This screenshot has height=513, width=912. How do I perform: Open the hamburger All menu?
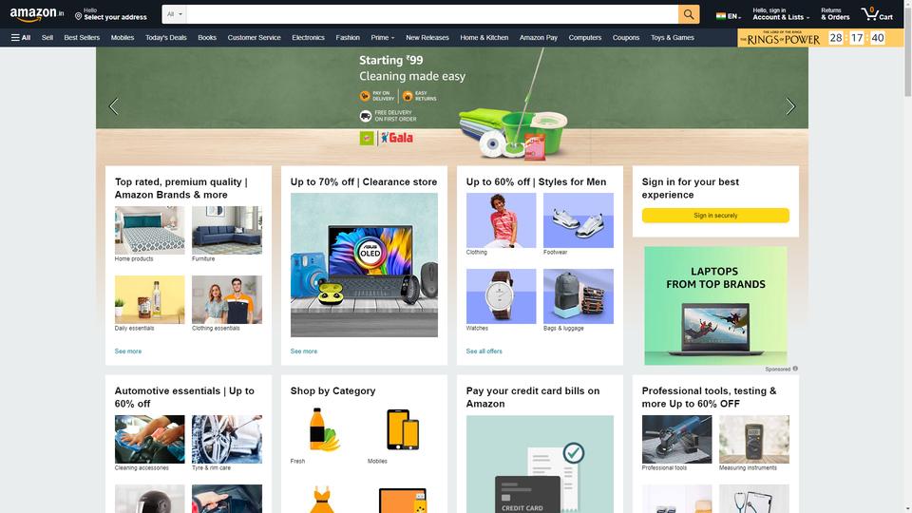pos(20,37)
